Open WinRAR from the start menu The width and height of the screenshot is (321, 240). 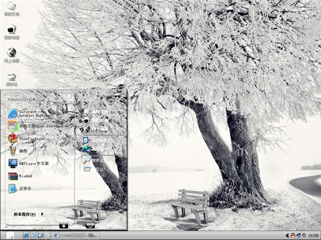point(20,176)
